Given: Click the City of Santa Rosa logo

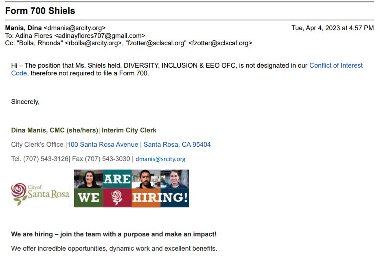Looking at the screenshot, I should pyautogui.click(x=40, y=194).
